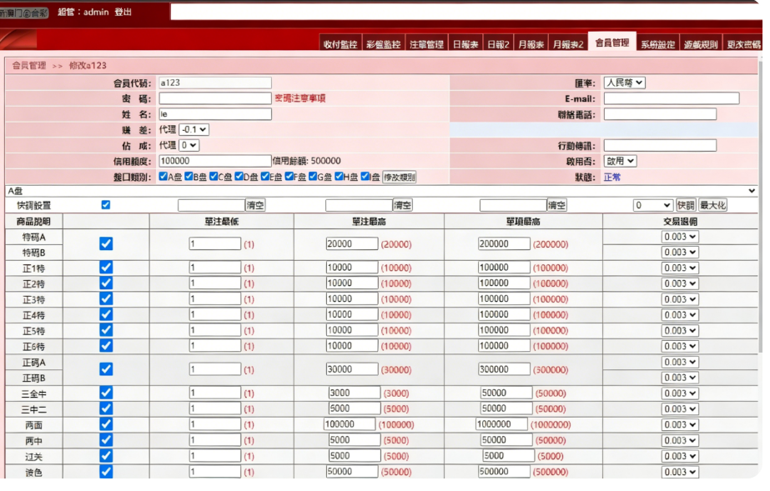The width and height of the screenshot is (770, 491).
Task: Switch to the 彩盤監控 tab
Action: click(x=384, y=43)
